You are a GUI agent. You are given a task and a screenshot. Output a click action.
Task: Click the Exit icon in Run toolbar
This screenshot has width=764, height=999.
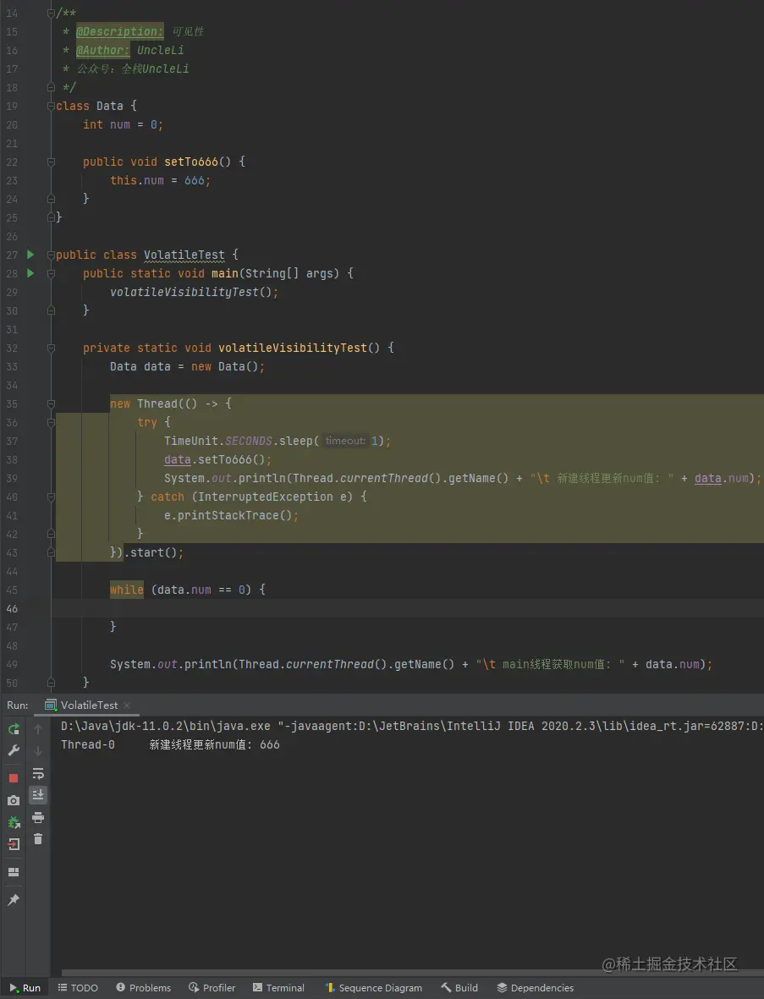pos(14,844)
